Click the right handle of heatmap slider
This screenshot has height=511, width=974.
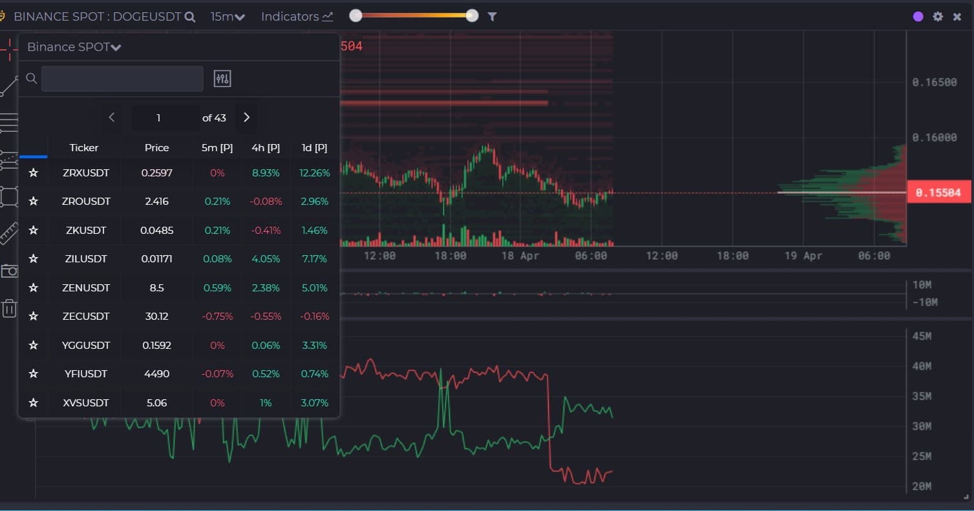pos(472,16)
